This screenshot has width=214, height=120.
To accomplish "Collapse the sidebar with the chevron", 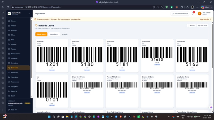I will 29,14.
